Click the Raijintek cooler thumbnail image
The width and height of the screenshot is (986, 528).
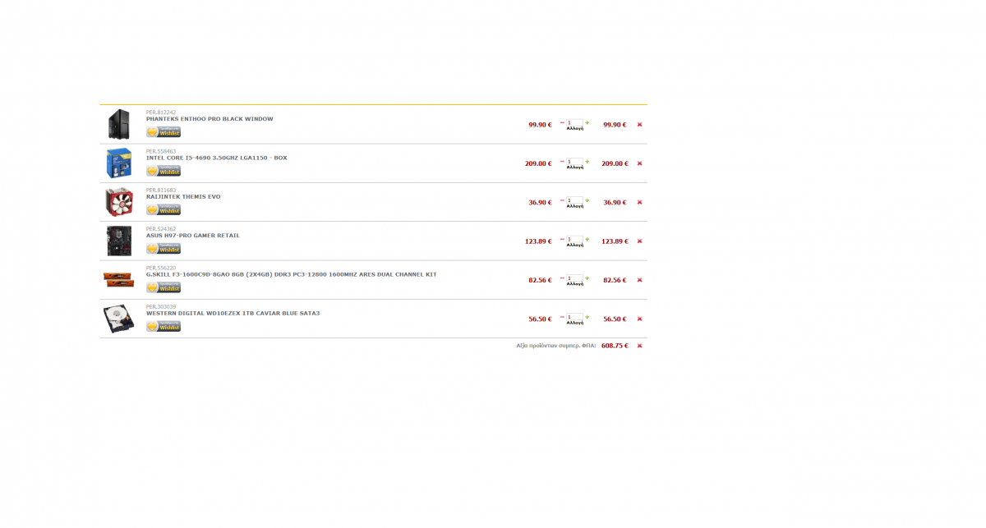[x=119, y=202]
